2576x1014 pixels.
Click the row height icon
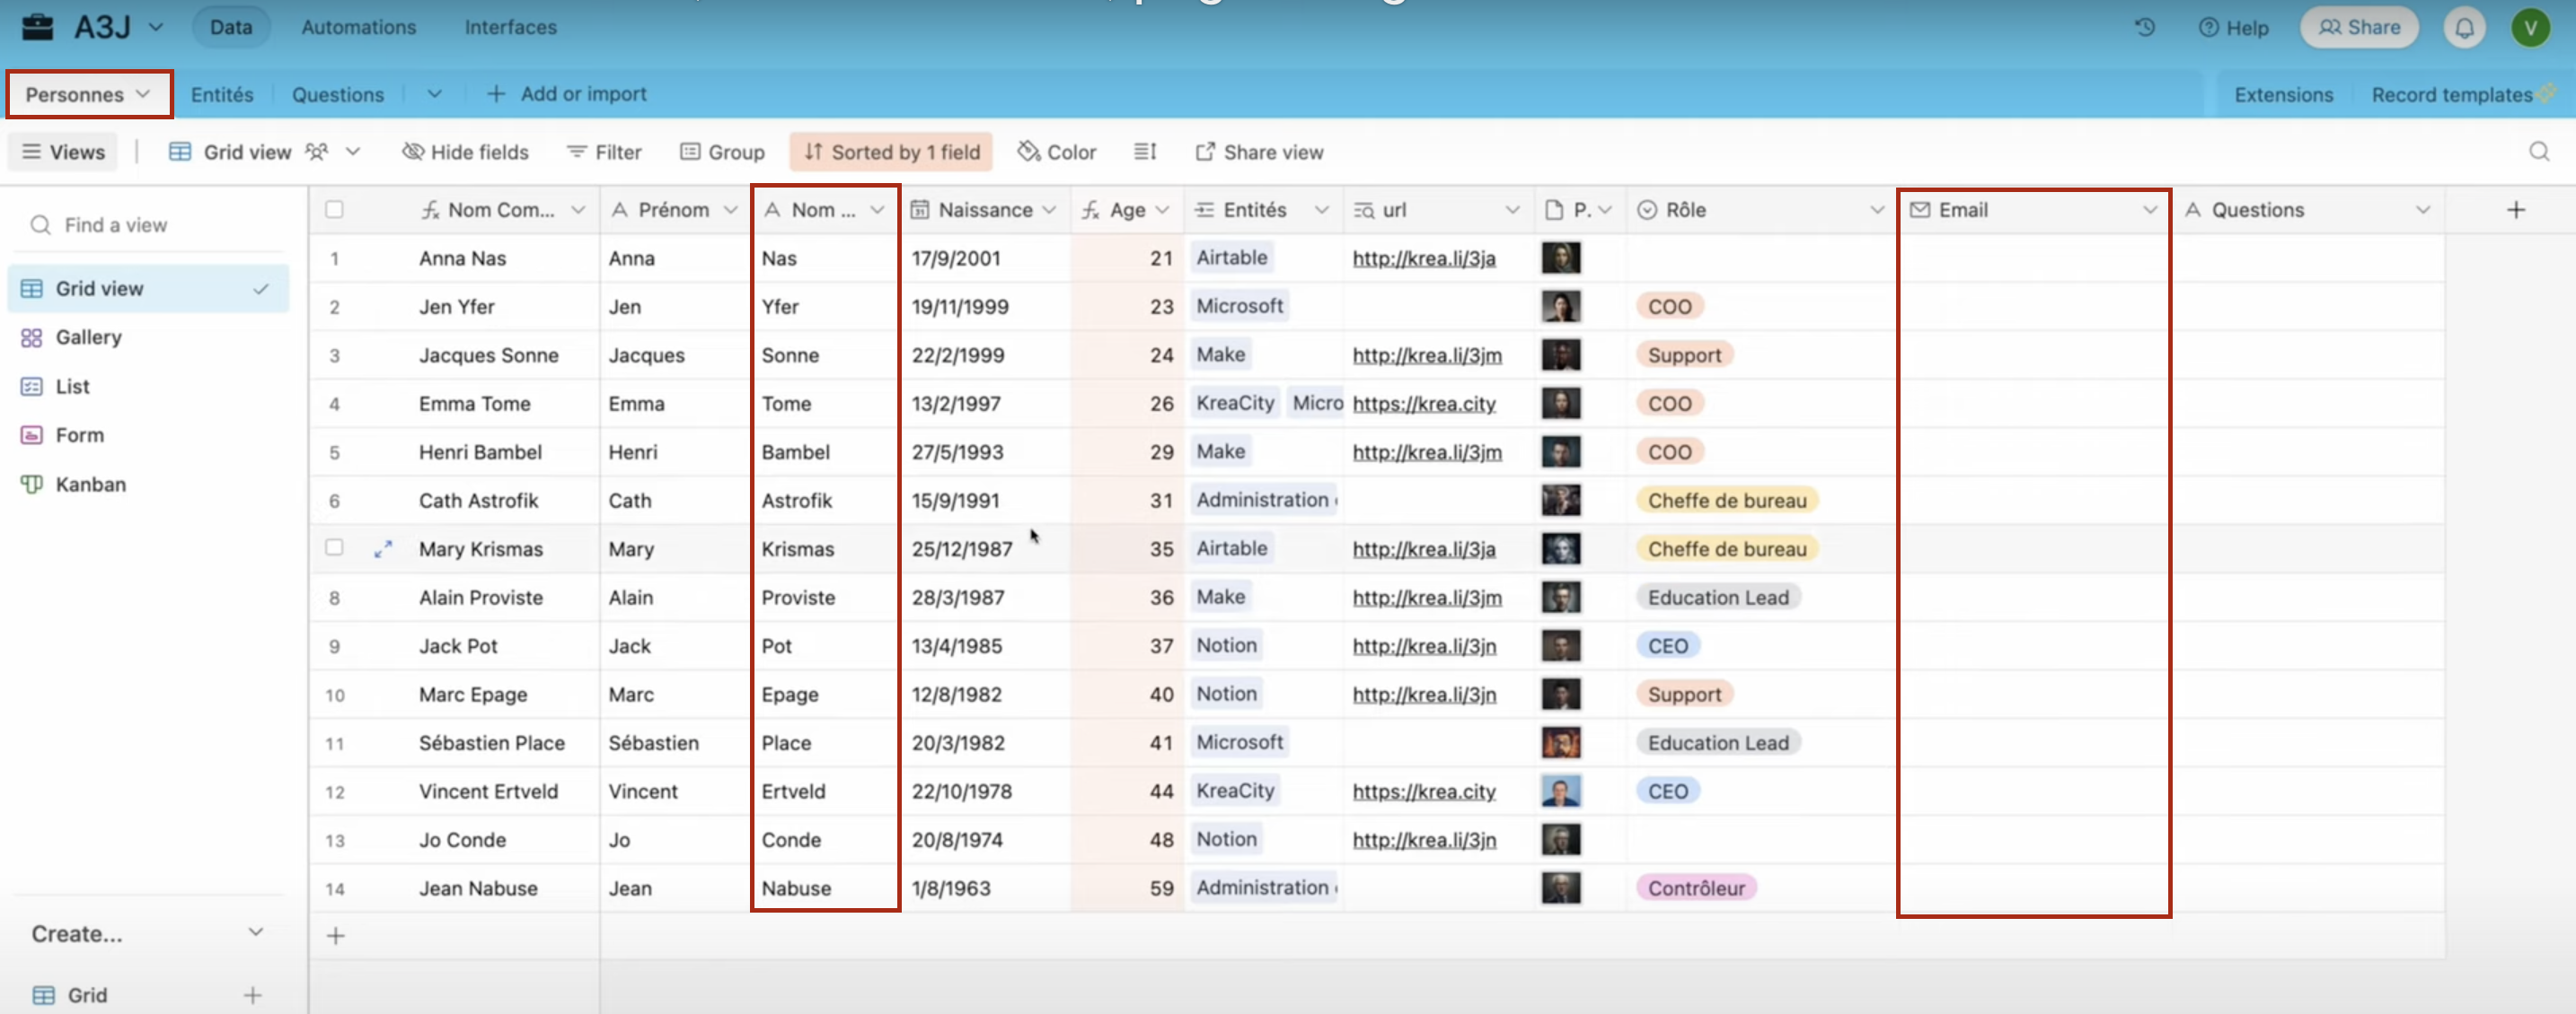[1145, 152]
